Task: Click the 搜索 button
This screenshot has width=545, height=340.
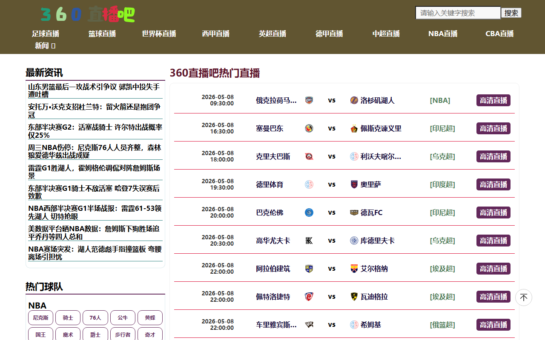Action: coord(511,13)
